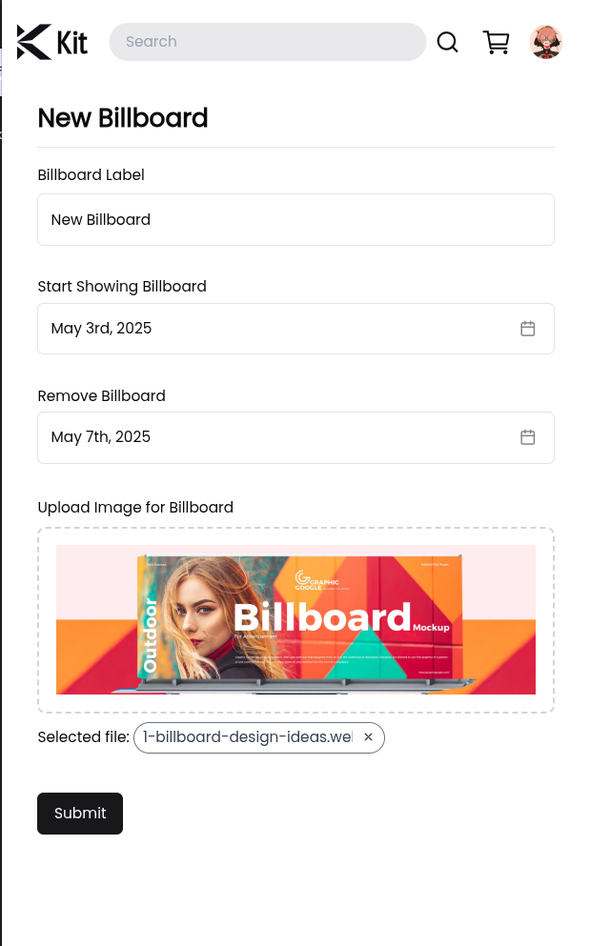This screenshot has height=946, width=590.
Task: Open the user avatar menu
Action: coord(546,42)
